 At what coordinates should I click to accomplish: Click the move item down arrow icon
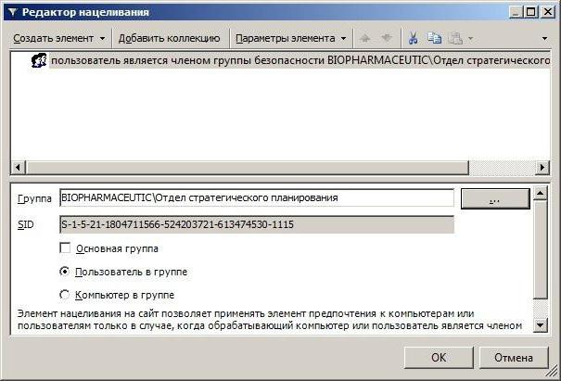[x=387, y=38]
